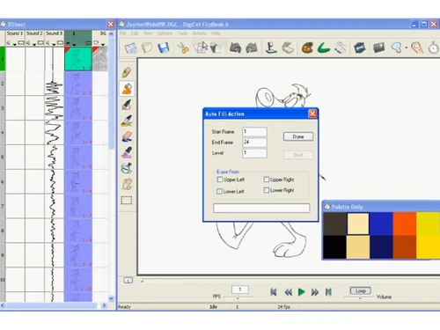Screen dimensions: 440x330
Task: Pick the bright blue palette swatch
Action: point(381,224)
